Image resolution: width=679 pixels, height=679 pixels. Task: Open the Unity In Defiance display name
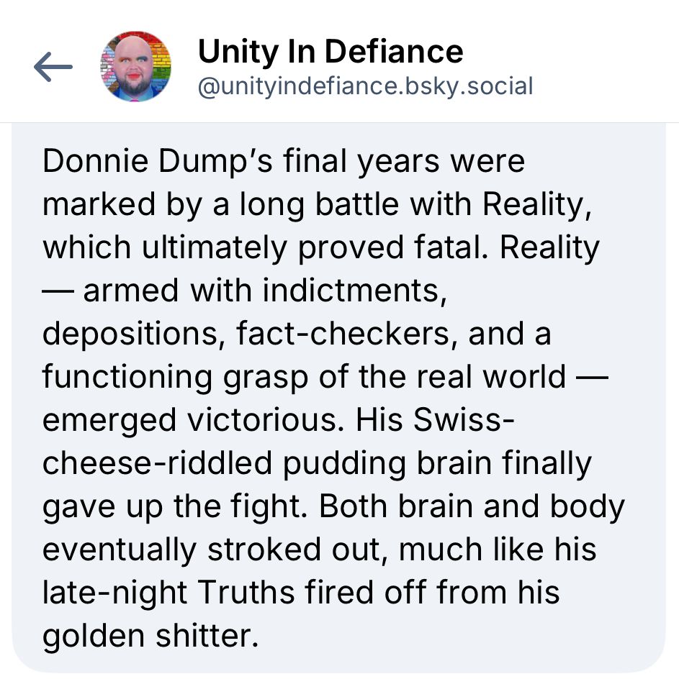click(x=330, y=51)
